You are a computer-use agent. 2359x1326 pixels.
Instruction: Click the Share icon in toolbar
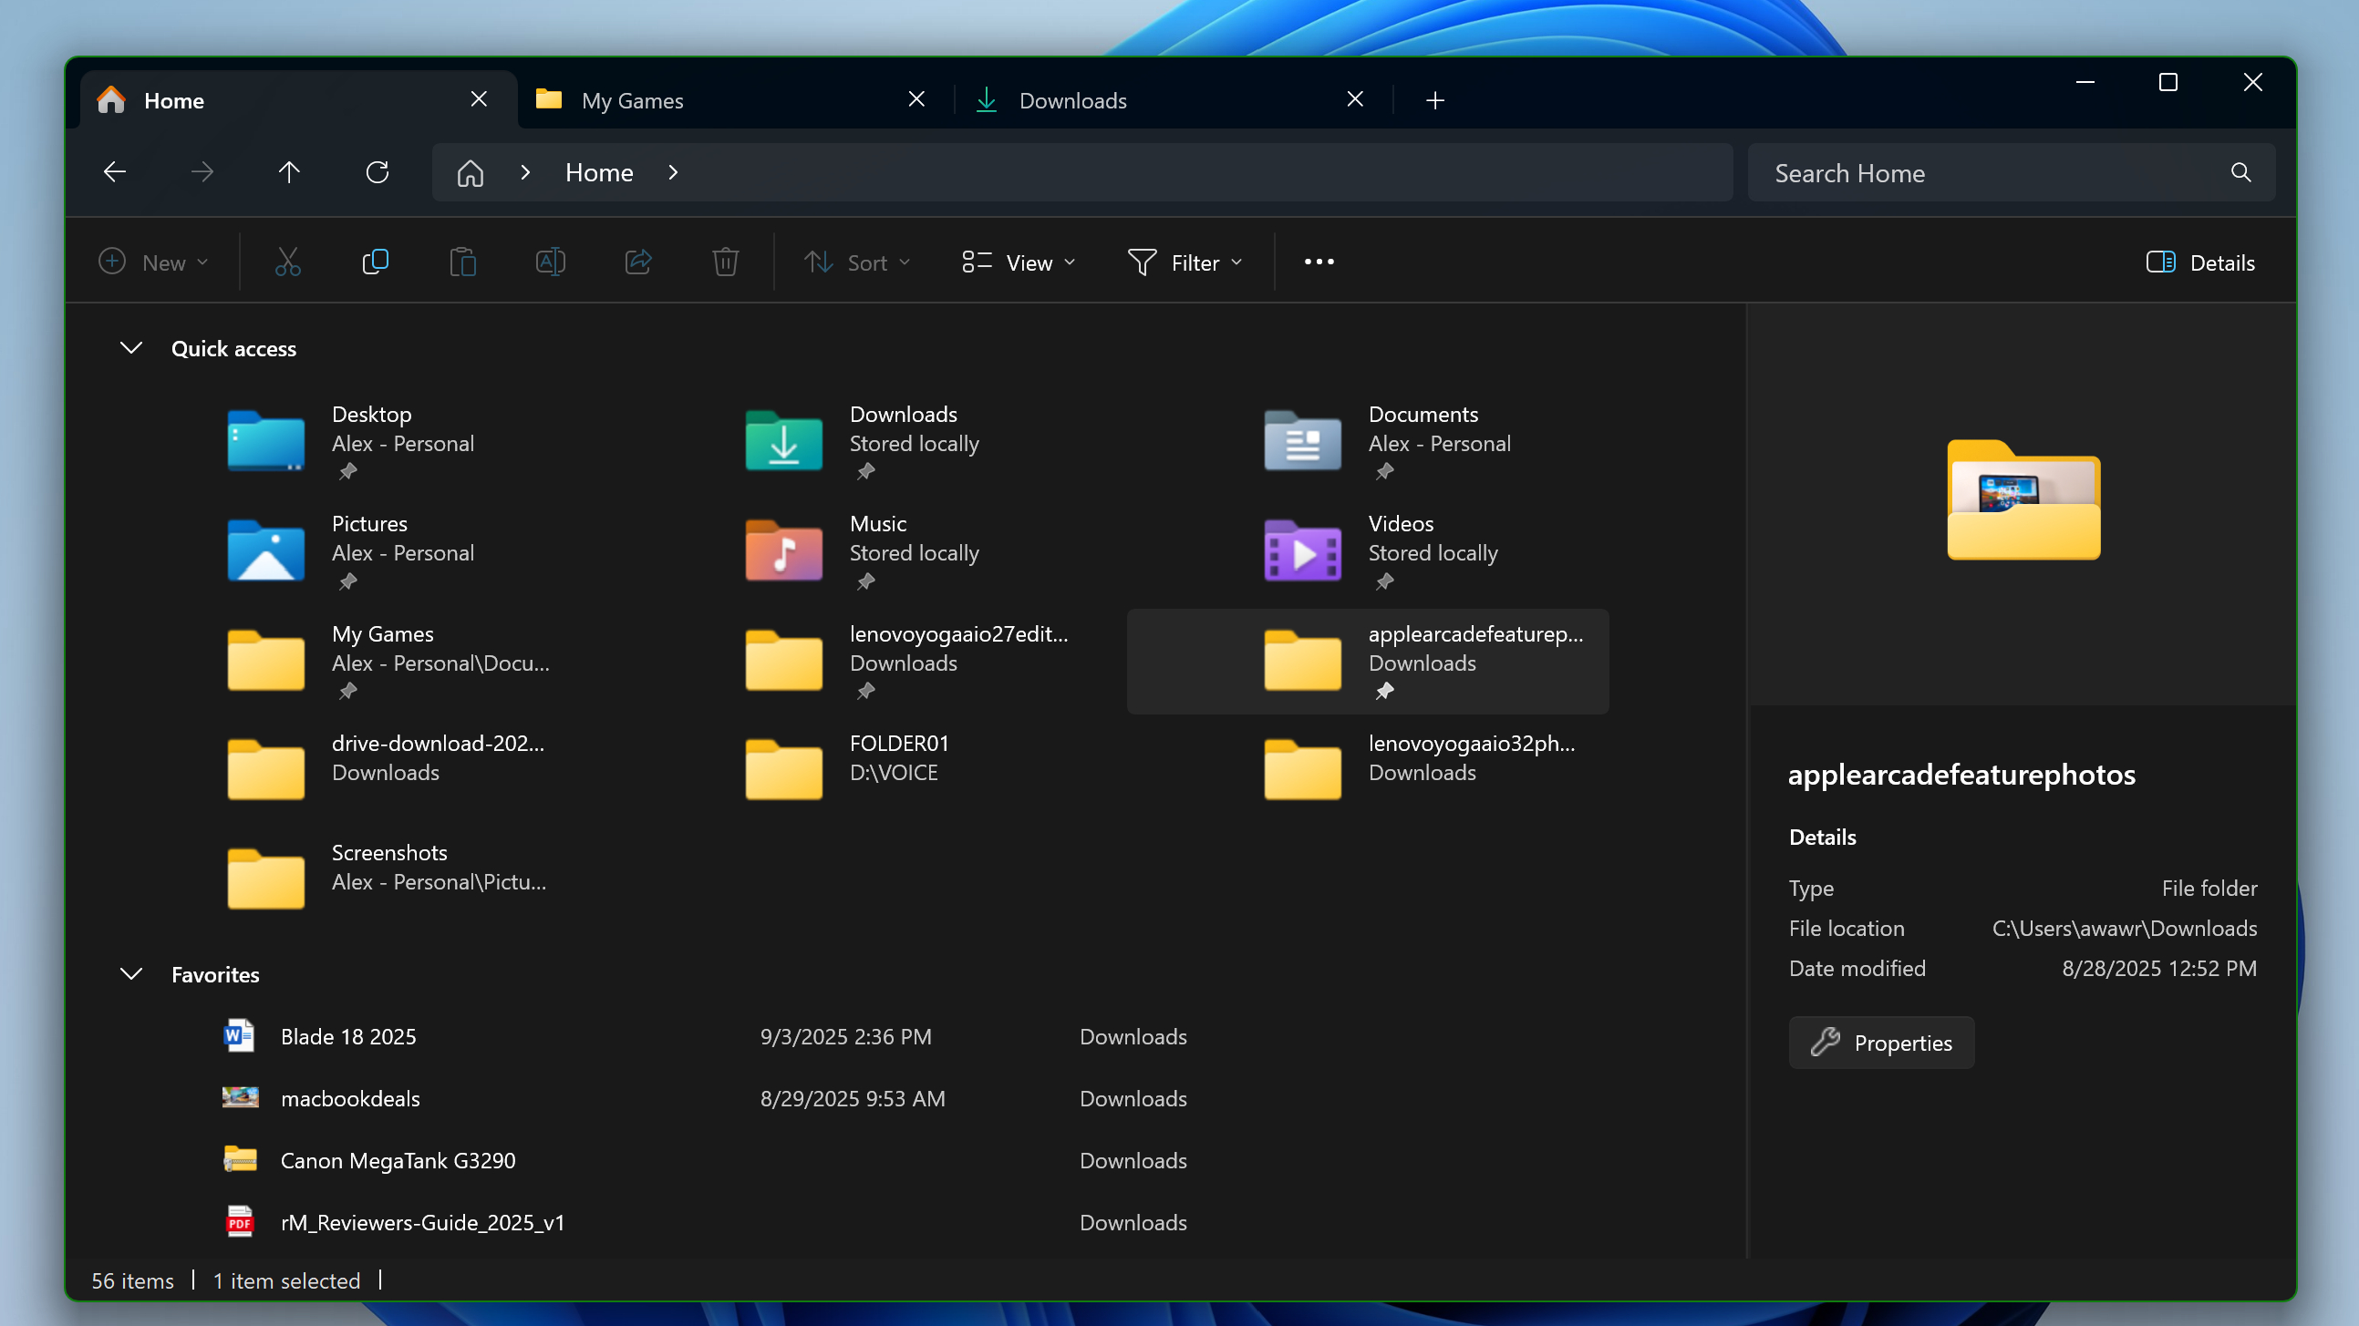click(638, 262)
